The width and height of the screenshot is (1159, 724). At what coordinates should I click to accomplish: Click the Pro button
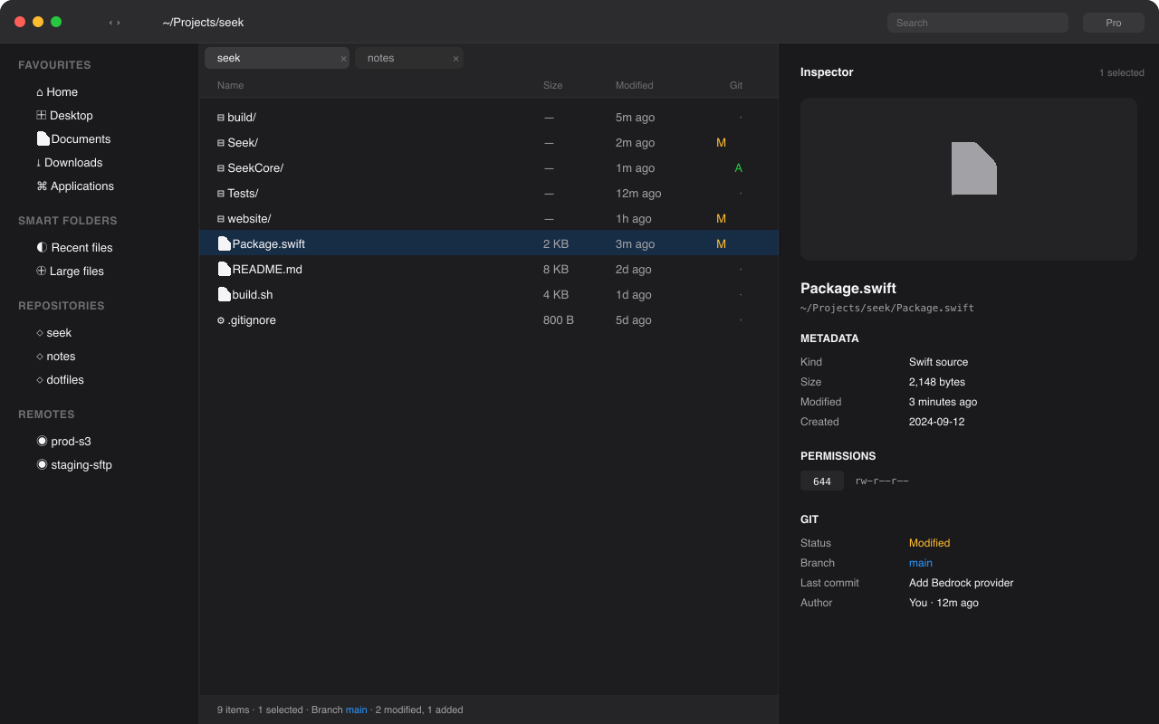[1114, 23]
